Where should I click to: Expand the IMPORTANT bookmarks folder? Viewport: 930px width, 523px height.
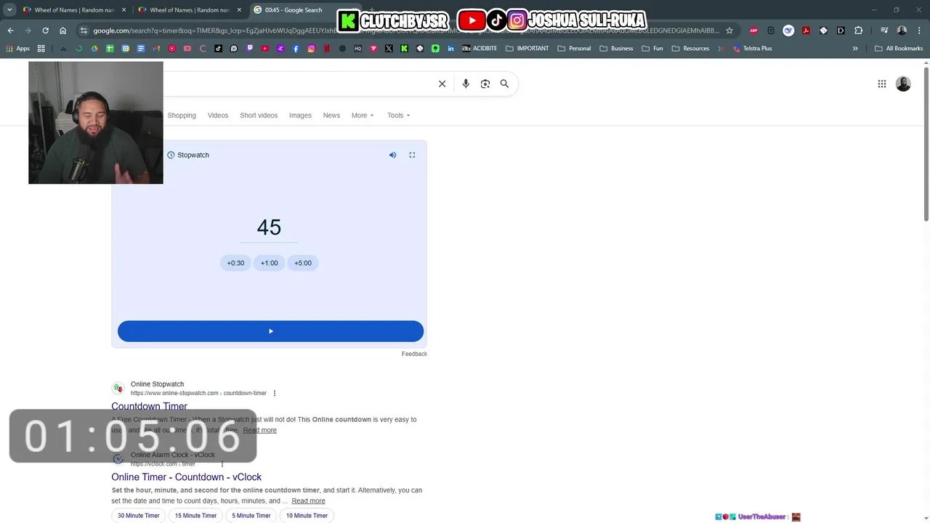(527, 49)
